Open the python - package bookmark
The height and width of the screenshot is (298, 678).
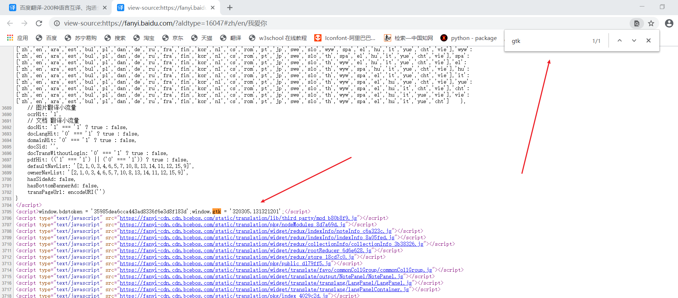coord(469,38)
